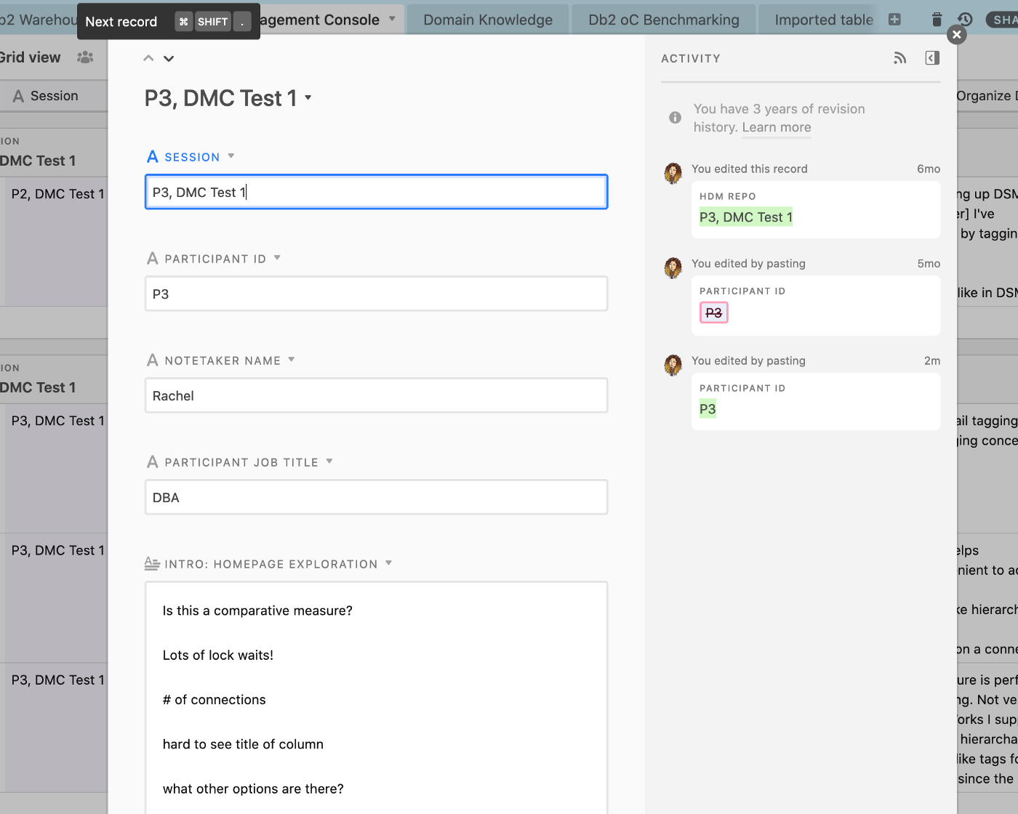Click the Participant ID field type icon
Screen dimensions: 1018x814
(x=152, y=258)
